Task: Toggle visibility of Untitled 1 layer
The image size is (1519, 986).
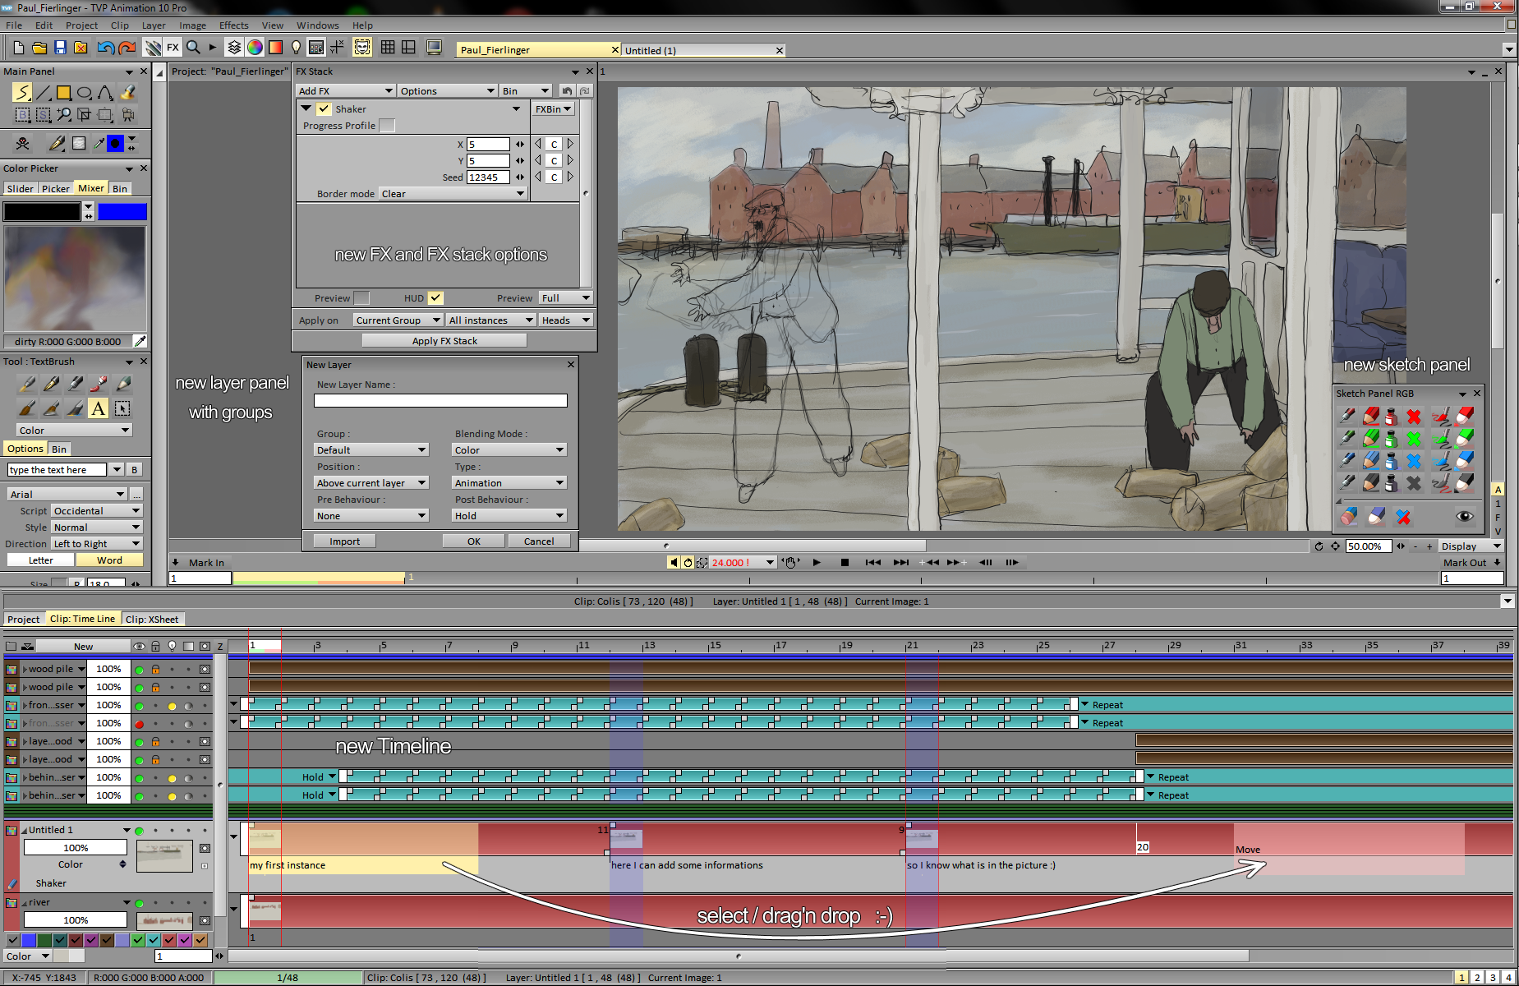Action: [x=139, y=831]
